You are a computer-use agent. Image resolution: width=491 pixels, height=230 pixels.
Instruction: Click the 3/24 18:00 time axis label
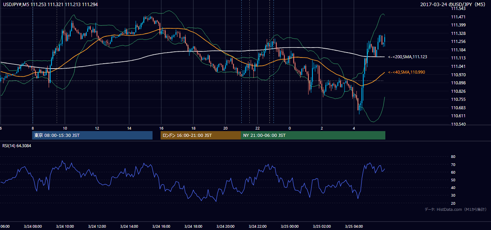click(x=193, y=226)
